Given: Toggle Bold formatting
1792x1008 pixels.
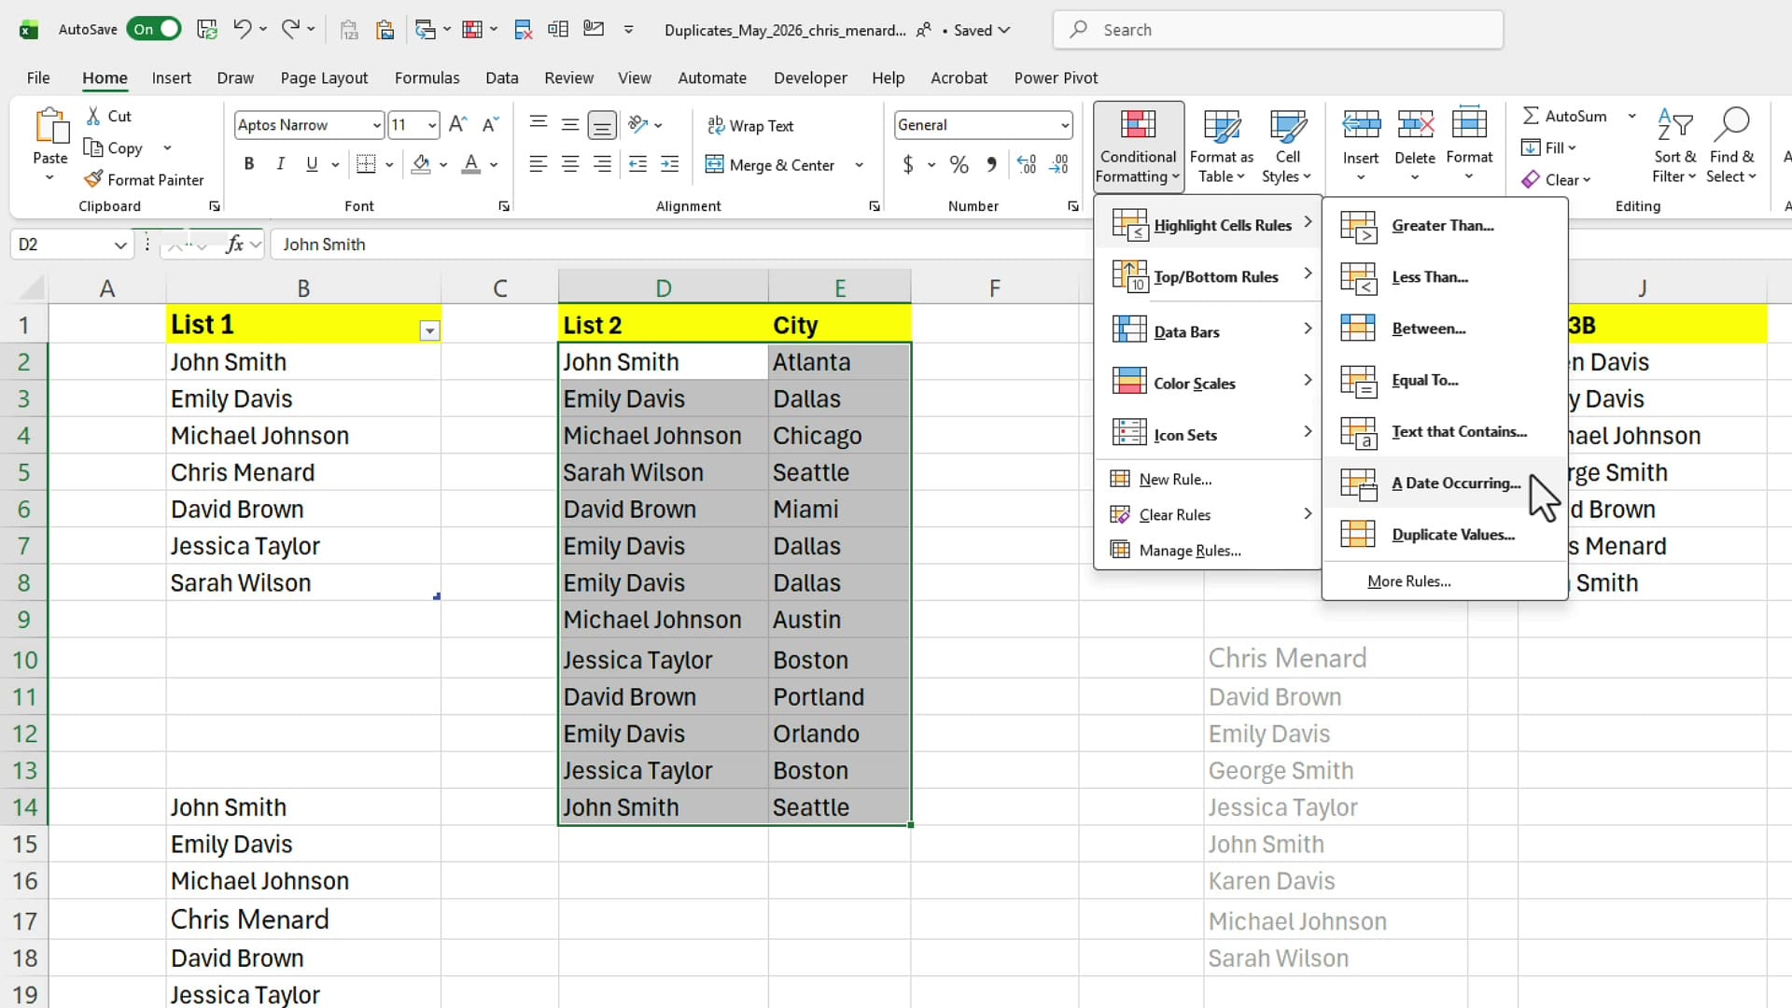Looking at the screenshot, I should [249, 164].
